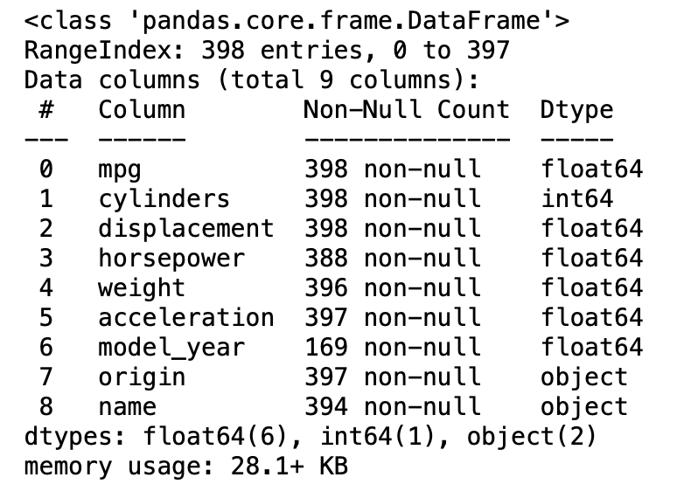
Task: Click the Column header text
Action: click(142, 109)
